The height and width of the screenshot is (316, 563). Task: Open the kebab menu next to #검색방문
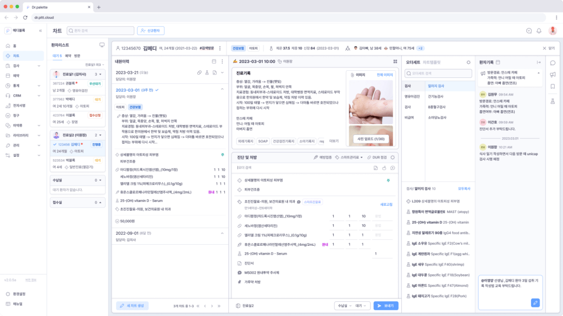point(219,48)
